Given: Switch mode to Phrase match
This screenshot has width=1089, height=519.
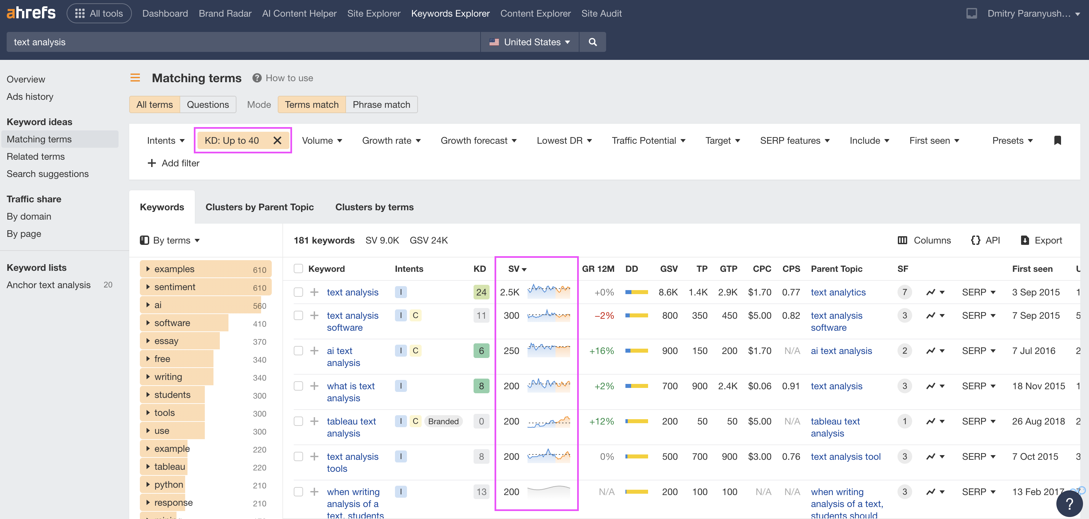Looking at the screenshot, I should [381, 105].
